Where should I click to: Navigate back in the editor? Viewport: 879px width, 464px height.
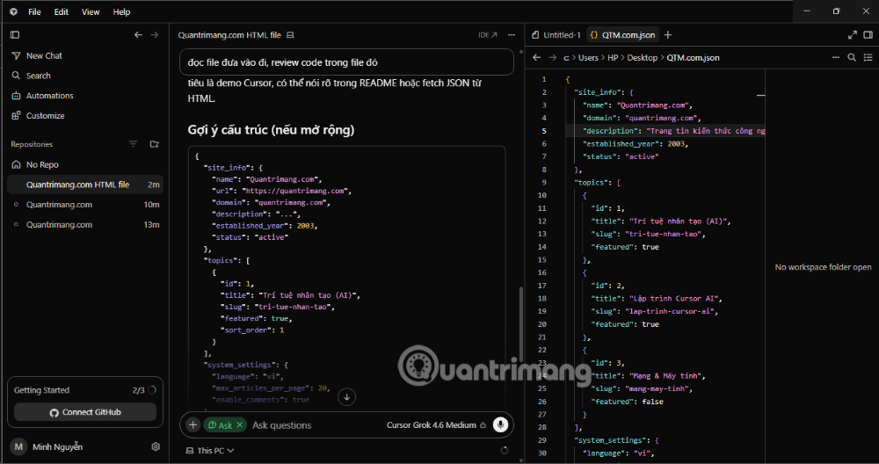tap(536, 57)
